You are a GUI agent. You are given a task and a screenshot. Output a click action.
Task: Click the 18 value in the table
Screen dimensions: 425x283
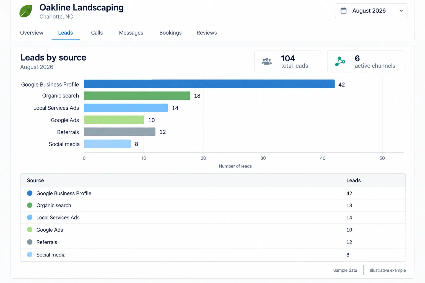349,206
